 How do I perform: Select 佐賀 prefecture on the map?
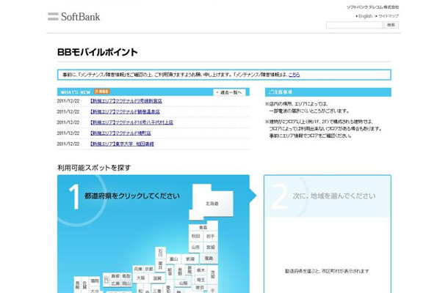click(x=85, y=285)
